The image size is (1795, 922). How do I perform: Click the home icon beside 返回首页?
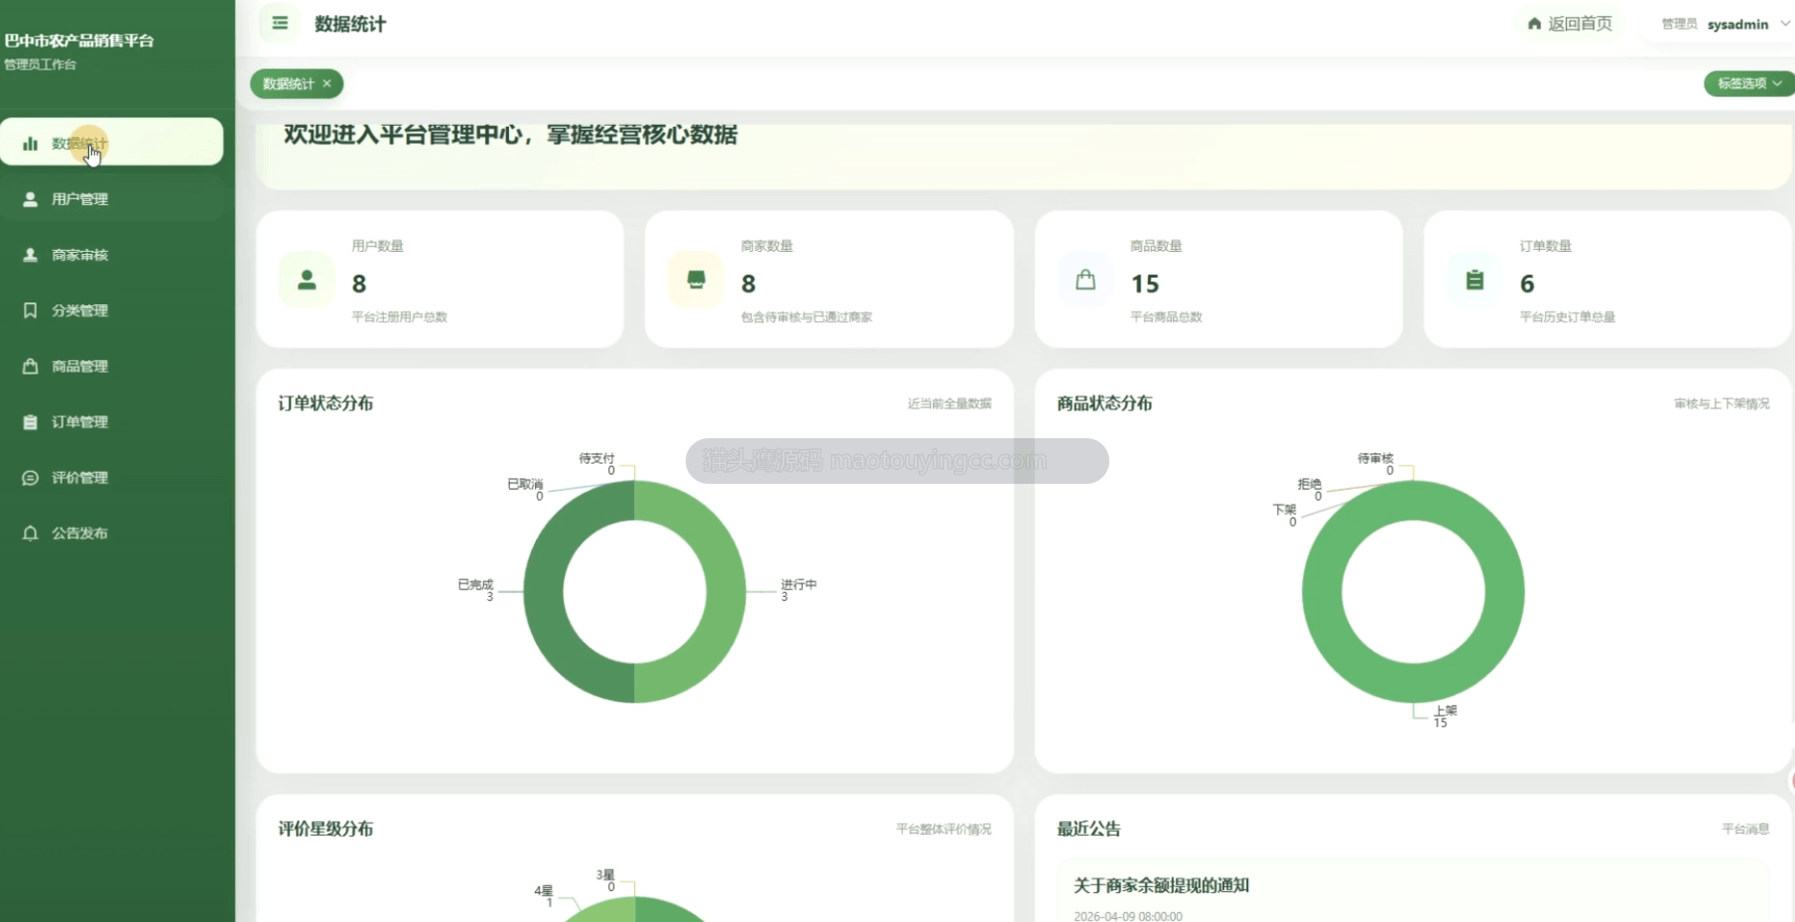1534,24
